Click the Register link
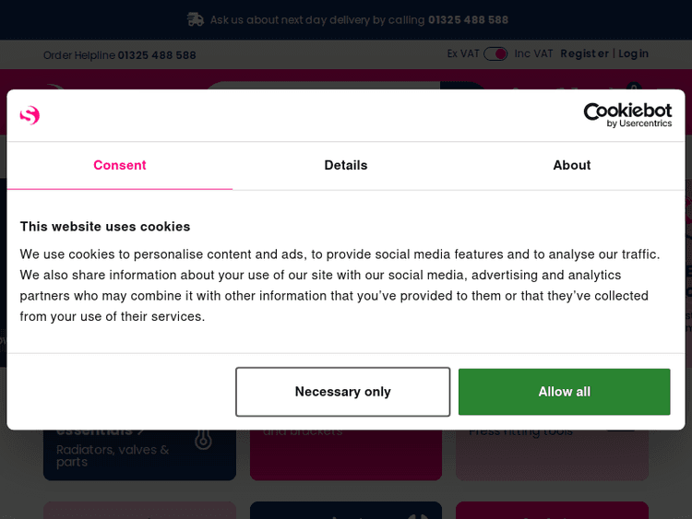692x519 pixels. pyautogui.click(x=584, y=53)
